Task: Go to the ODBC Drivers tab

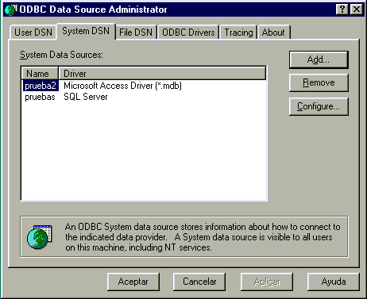Action: [x=188, y=33]
